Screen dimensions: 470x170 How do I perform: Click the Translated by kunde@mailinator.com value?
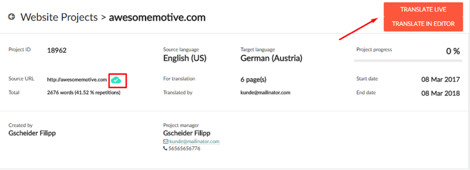[x=265, y=93]
